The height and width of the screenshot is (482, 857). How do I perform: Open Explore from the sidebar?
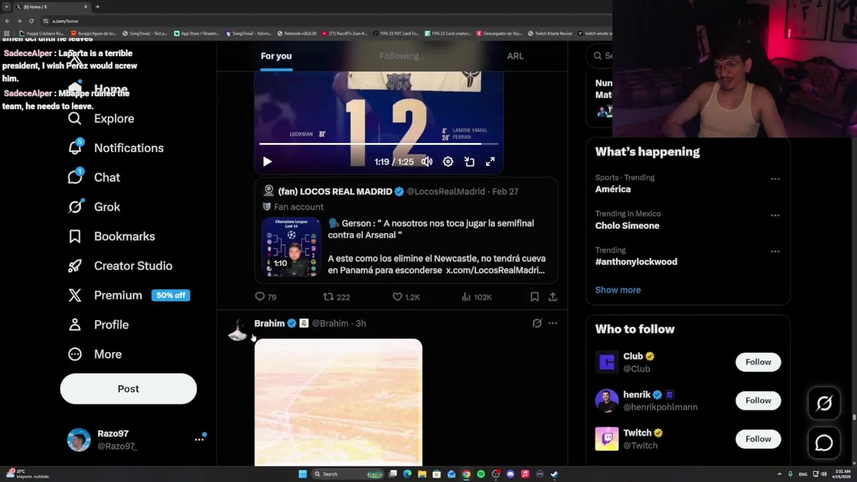(x=100, y=118)
